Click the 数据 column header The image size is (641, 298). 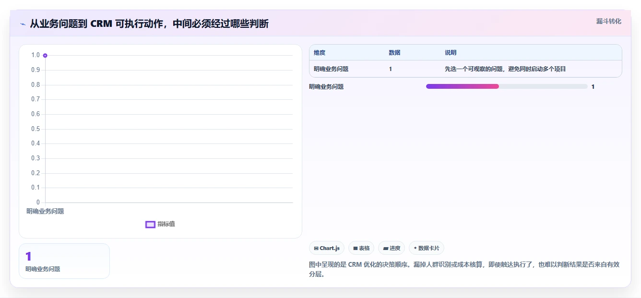click(394, 53)
